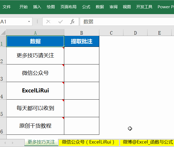Open the 审阅 ribbon tab
This screenshot has width=174, height=147.
114,7
